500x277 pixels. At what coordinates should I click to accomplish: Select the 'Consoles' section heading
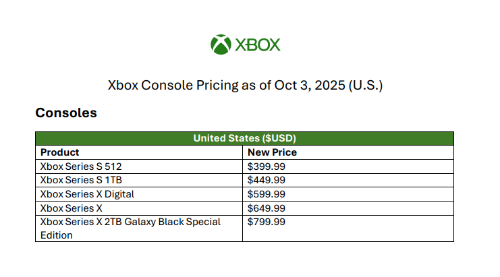(x=66, y=113)
